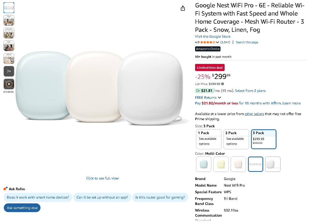Select the first product thumbnail image

(9, 8)
